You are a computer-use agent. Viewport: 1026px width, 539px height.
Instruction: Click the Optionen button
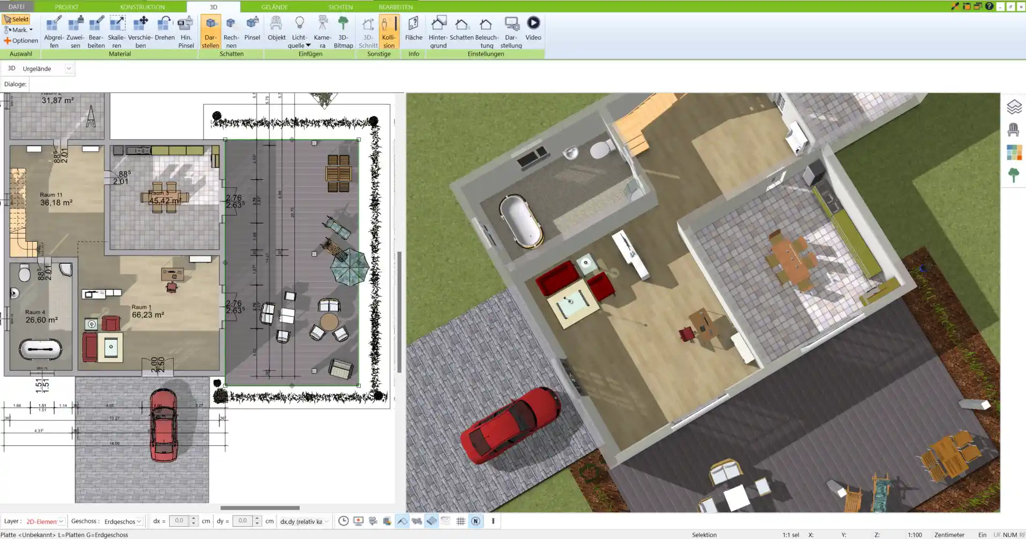21,41
